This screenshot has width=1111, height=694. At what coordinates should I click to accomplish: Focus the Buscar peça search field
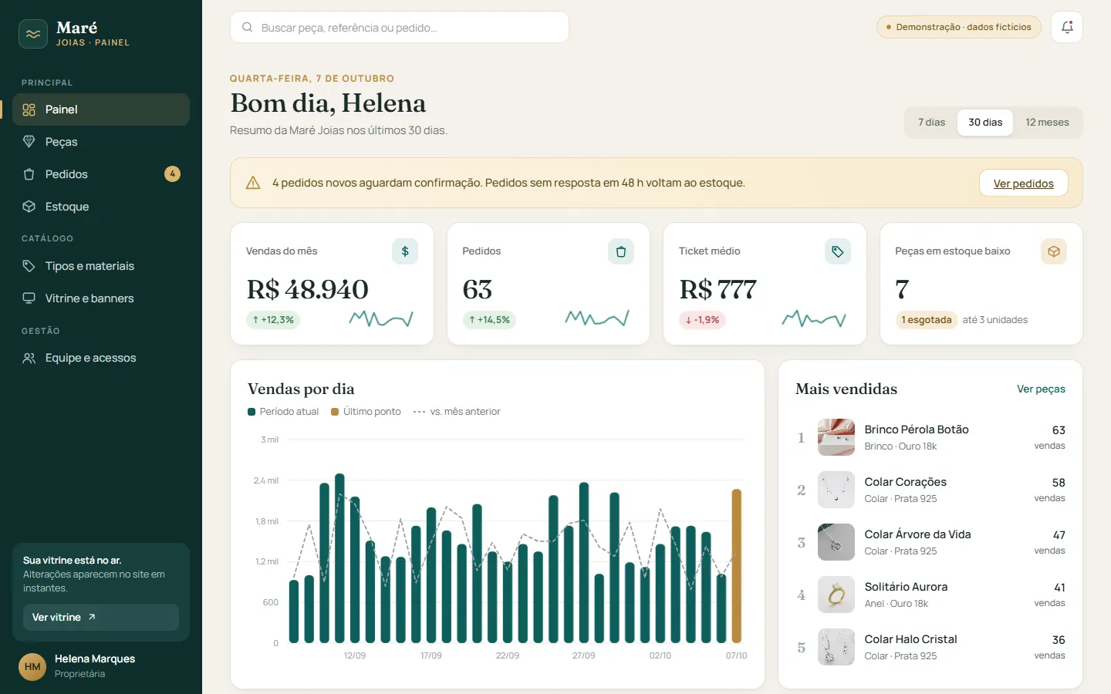click(x=400, y=27)
